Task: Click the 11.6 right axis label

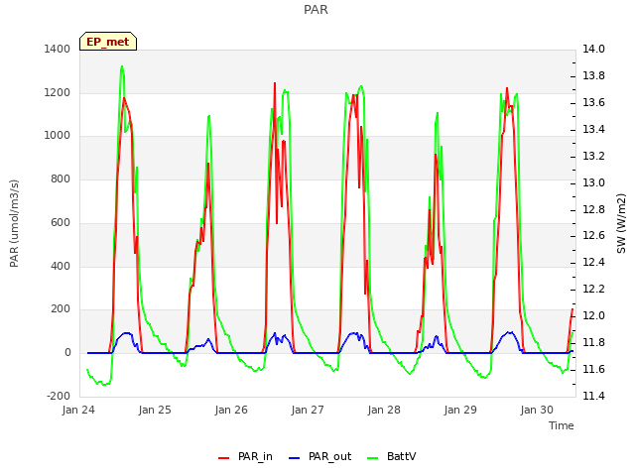Action: click(593, 369)
